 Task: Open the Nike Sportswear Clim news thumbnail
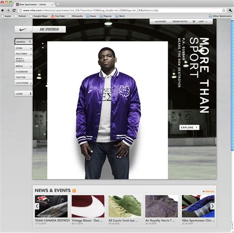click(x=198, y=206)
